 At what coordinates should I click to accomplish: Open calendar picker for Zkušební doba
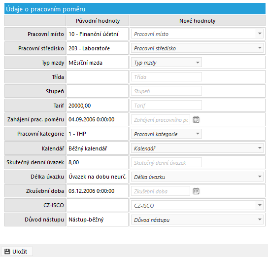point(196,191)
